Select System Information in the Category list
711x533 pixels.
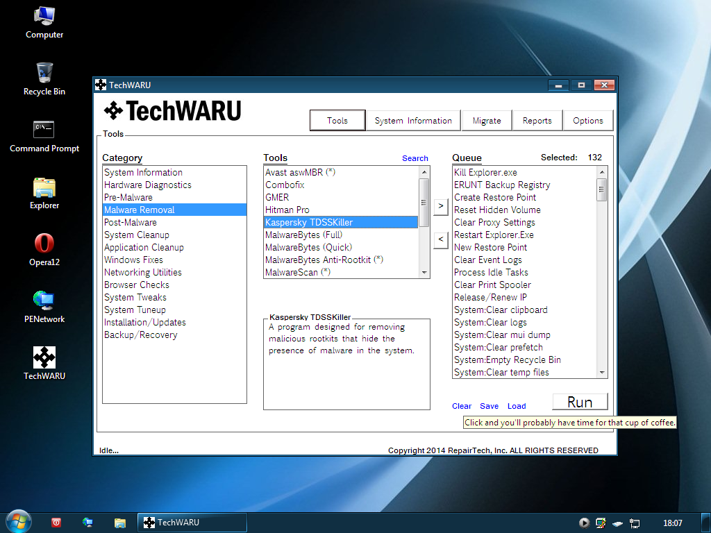click(174, 172)
